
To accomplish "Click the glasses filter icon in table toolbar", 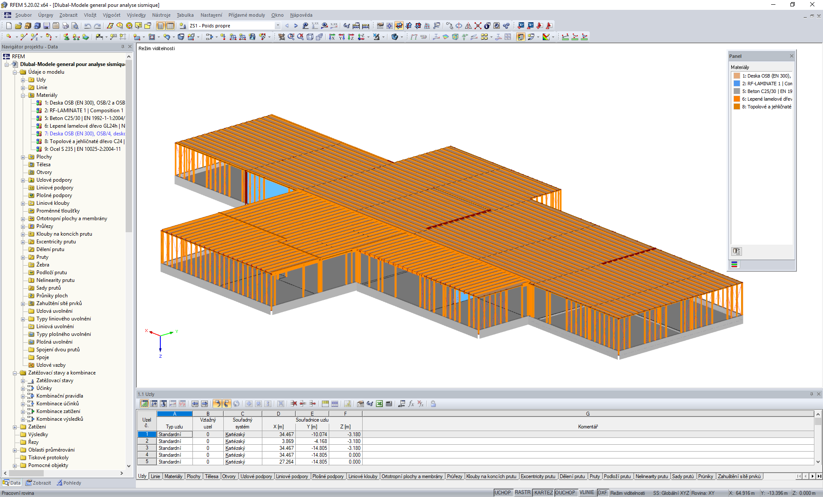I will pos(369,404).
